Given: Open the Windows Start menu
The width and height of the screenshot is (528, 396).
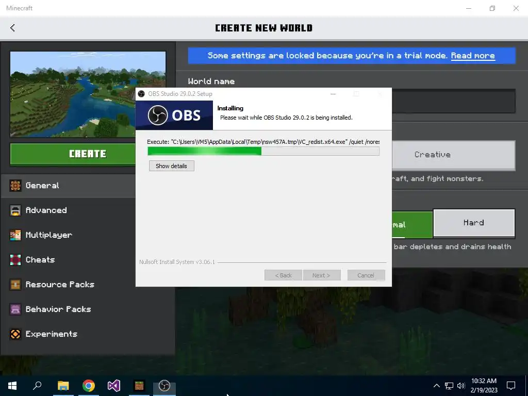Looking at the screenshot, I should click(x=12, y=386).
